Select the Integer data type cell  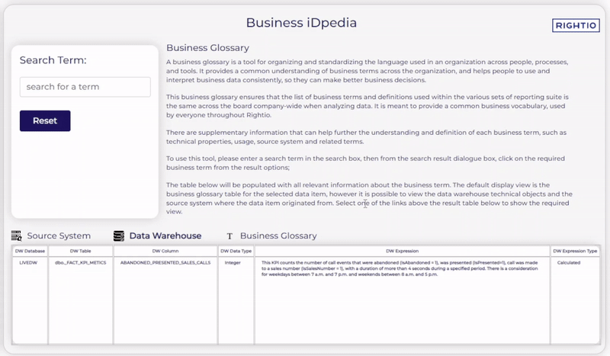click(x=233, y=263)
